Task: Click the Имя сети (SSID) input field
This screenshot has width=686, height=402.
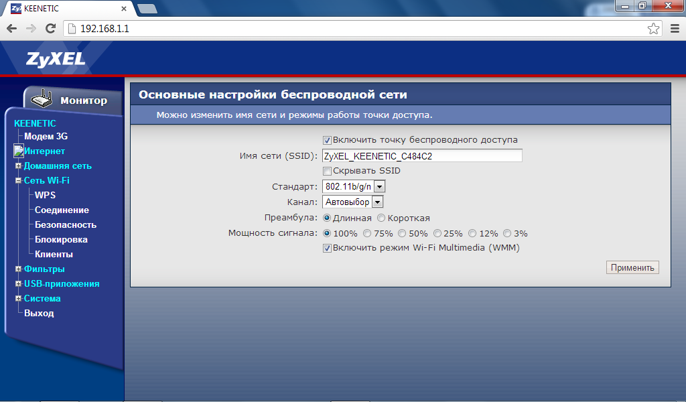Action: click(x=422, y=155)
